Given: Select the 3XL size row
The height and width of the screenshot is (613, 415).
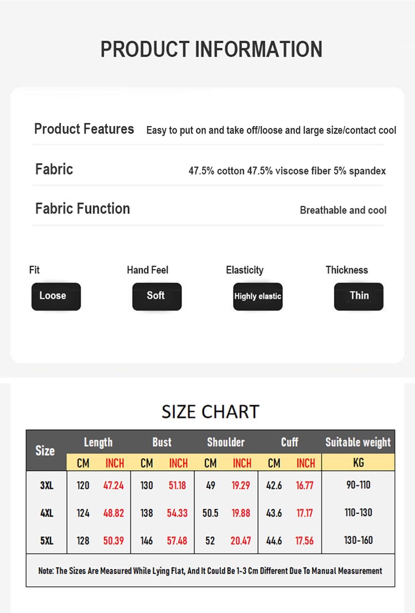Looking at the screenshot, I should pos(210,485).
